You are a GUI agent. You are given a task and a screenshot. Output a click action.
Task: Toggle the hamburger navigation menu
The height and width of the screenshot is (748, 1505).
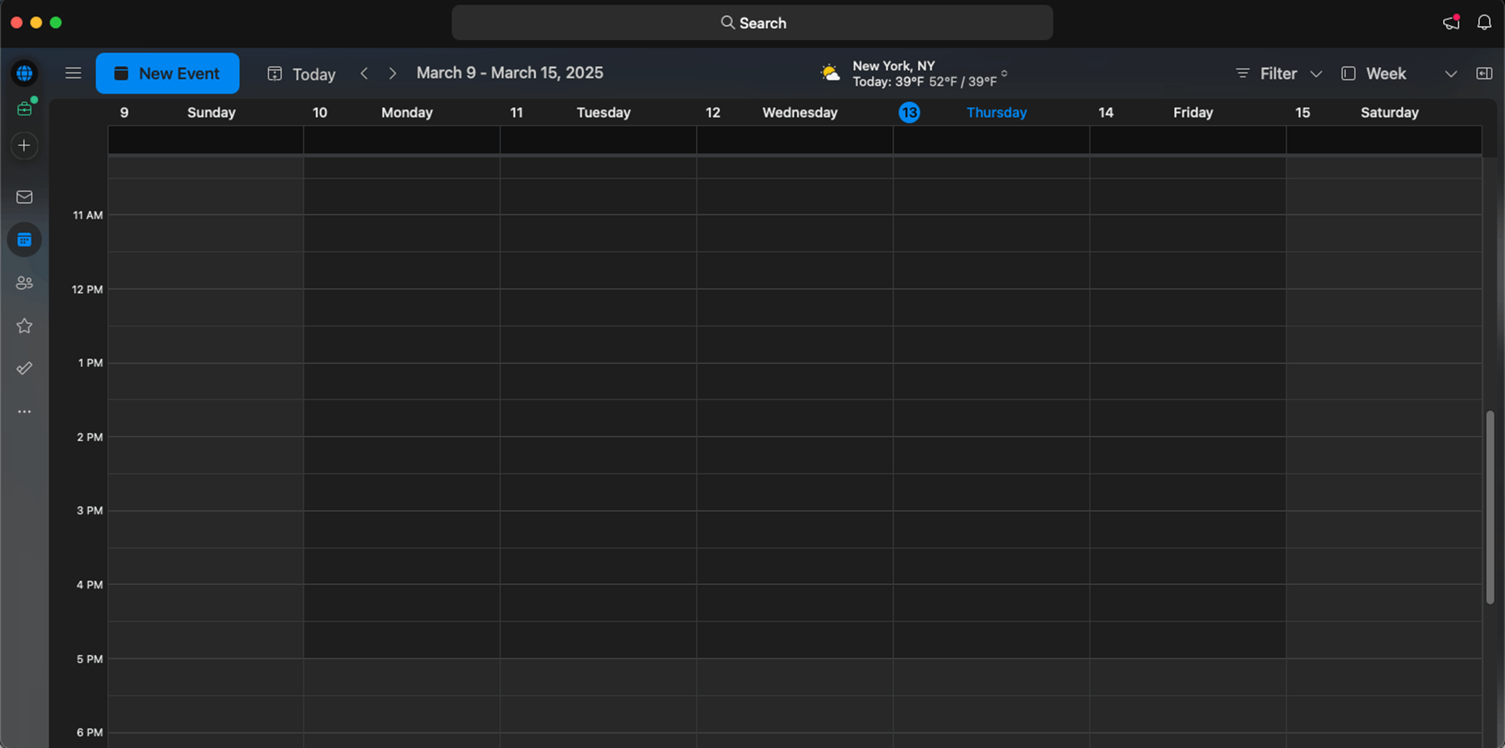point(73,73)
